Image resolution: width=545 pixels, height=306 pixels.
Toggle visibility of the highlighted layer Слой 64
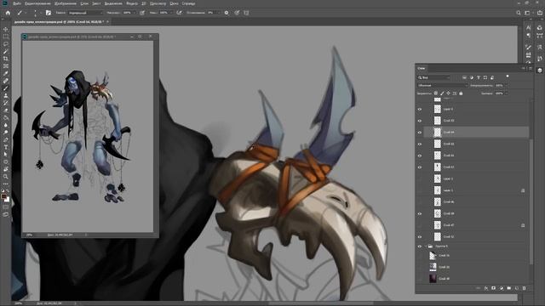point(420,133)
